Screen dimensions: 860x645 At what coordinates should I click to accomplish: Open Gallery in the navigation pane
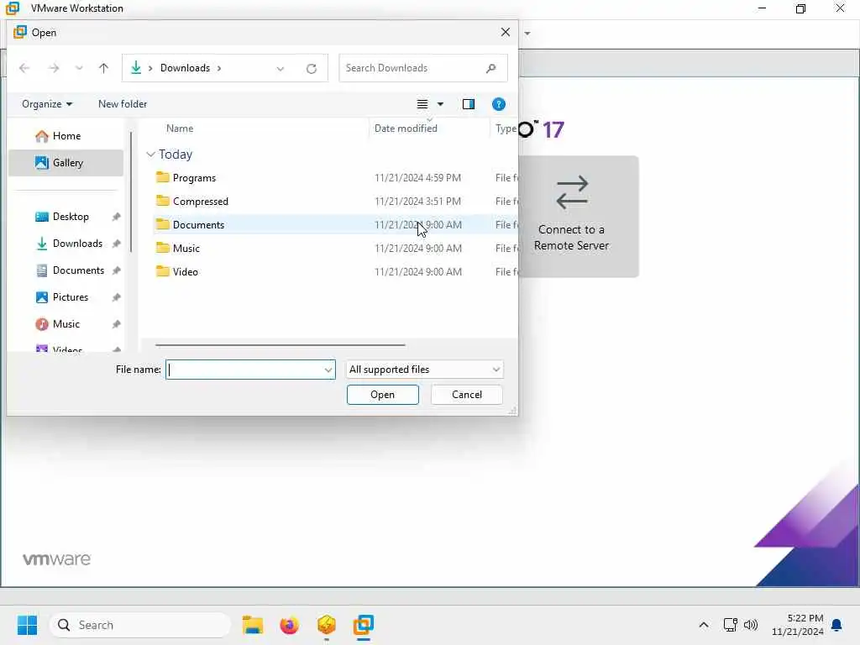66,163
